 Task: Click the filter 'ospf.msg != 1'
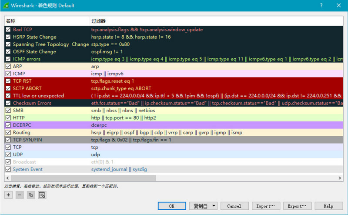click(x=107, y=51)
